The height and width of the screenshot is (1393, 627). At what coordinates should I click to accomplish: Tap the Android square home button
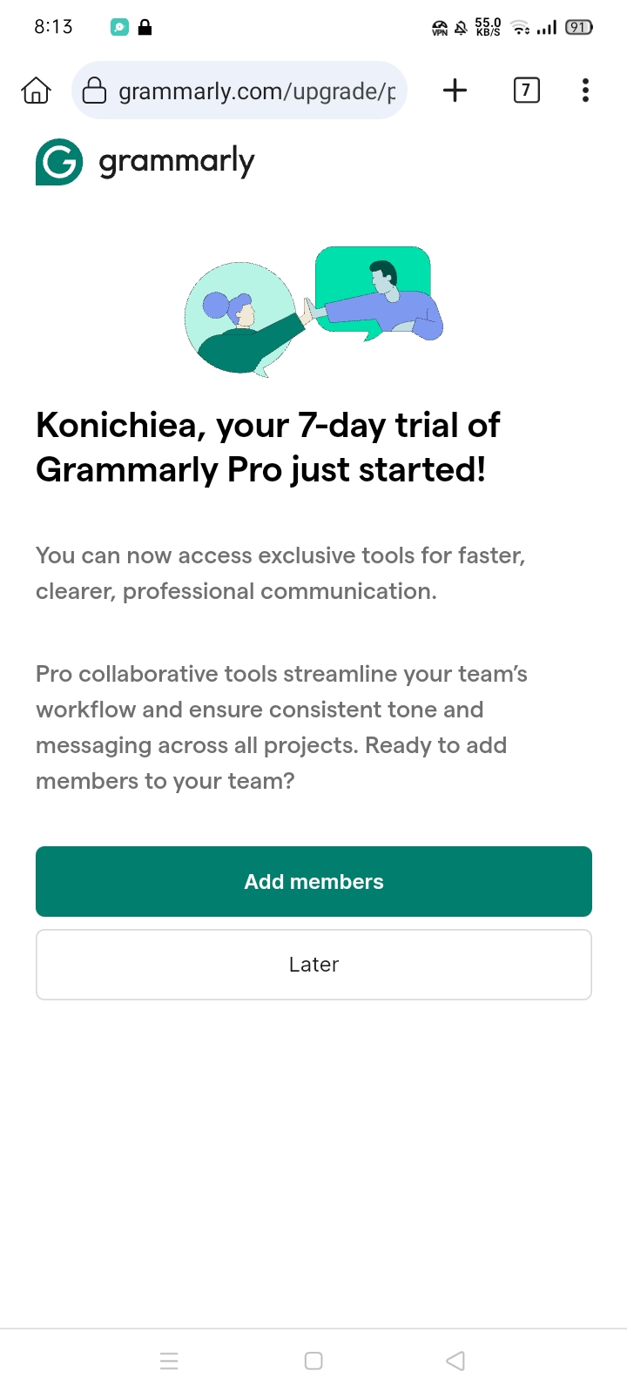coord(313,1361)
